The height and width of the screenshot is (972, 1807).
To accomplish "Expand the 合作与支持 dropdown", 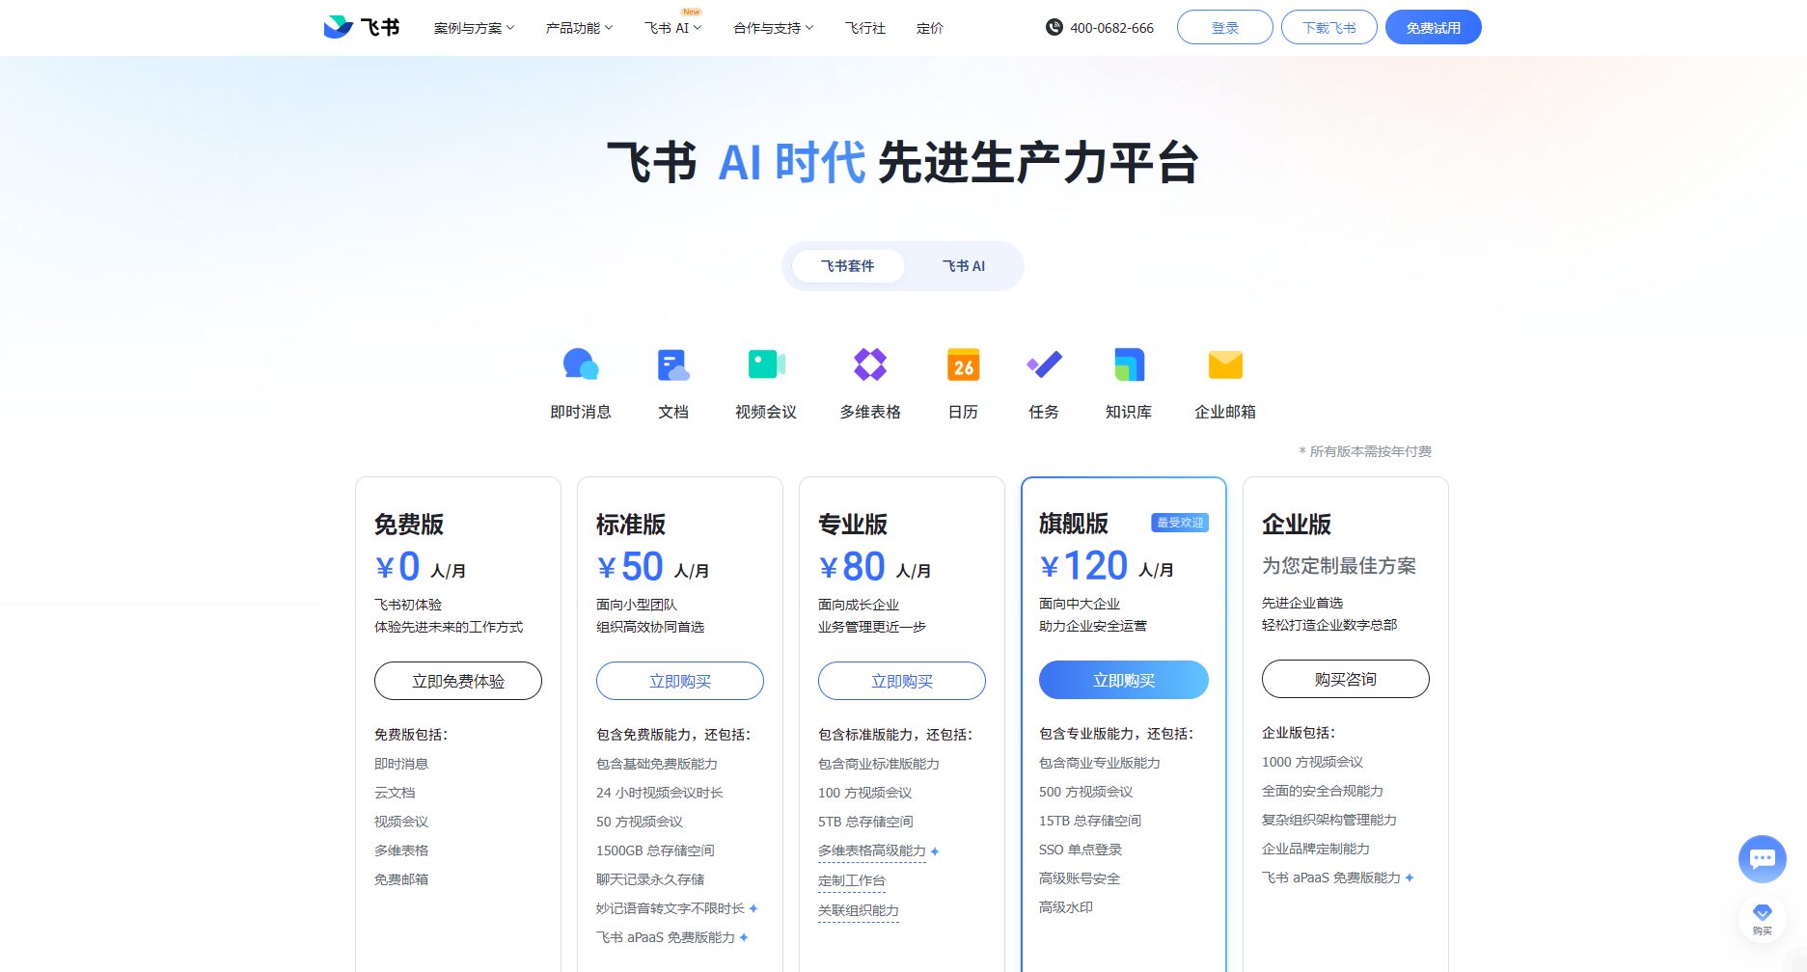I will pyautogui.click(x=771, y=28).
